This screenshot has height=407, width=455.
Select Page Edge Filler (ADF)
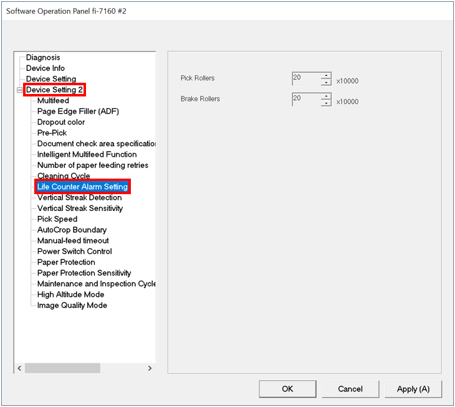(x=78, y=111)
